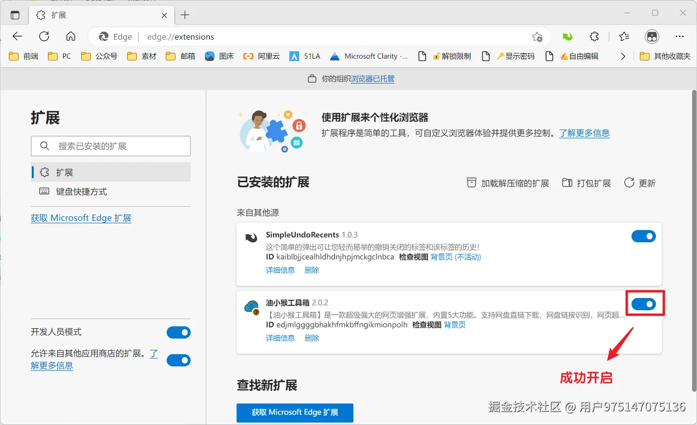Image resolution: width=697 pixels, height=425 pixels.
Task: Open a new tab with plus icon
Action: tap(185, 15)
